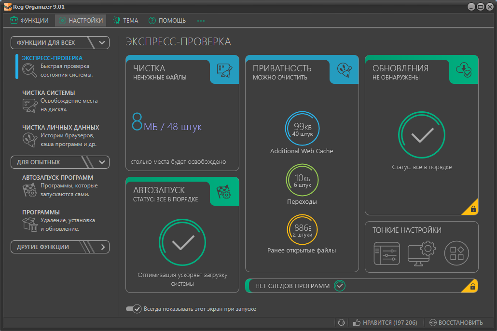Open ЧИСТКА ЛИЧНЫХ ДАННЫХ in the sidebar

(x=60, y=128)
